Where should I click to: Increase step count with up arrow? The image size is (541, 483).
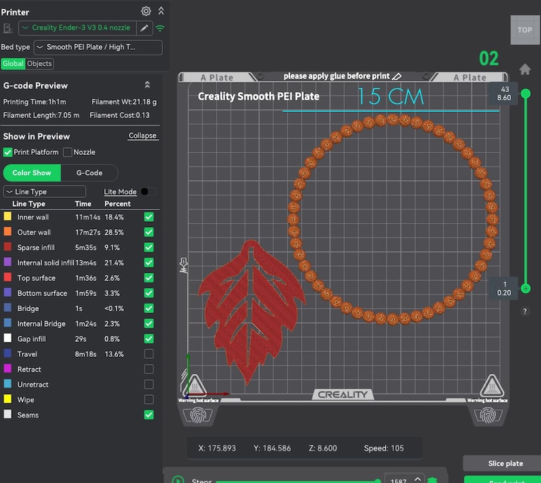(x=418, y=478)
